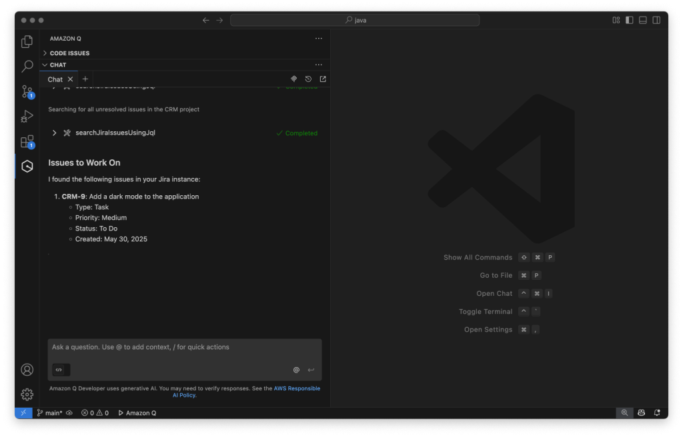
Task: Open more actions for the Amazon Q panel
Action: (318, 38)
